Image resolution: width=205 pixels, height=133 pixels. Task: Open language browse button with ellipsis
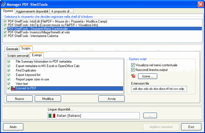pos(150,115)
